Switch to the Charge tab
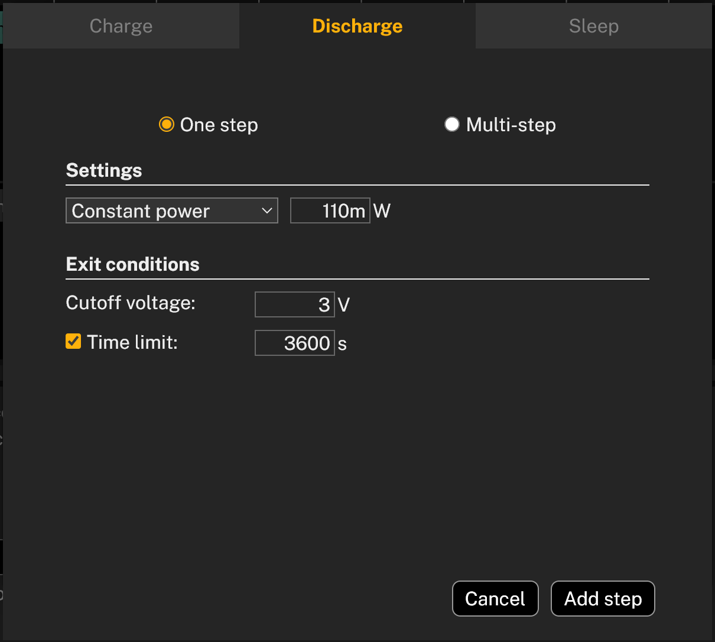Image resolution: width=715 pixels, height=642 pixels. pos(121,25)
